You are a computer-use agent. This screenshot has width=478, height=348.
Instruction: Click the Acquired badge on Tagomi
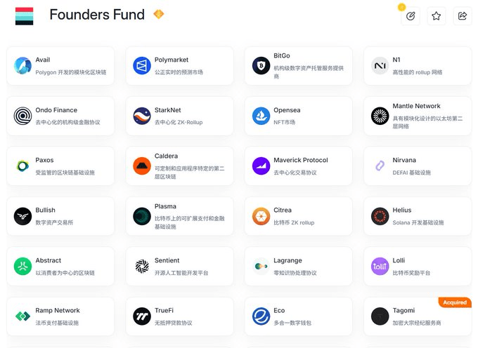[x=455, y=302]
